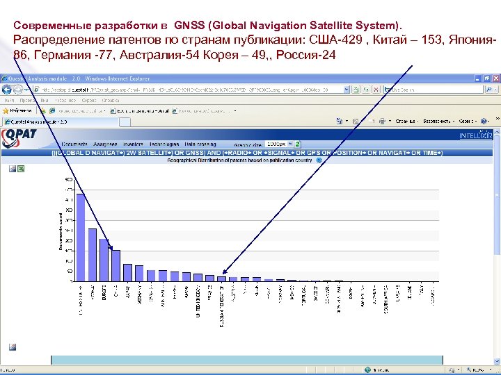
Task: Open the Файл menu
Action: tap(9, 100)
